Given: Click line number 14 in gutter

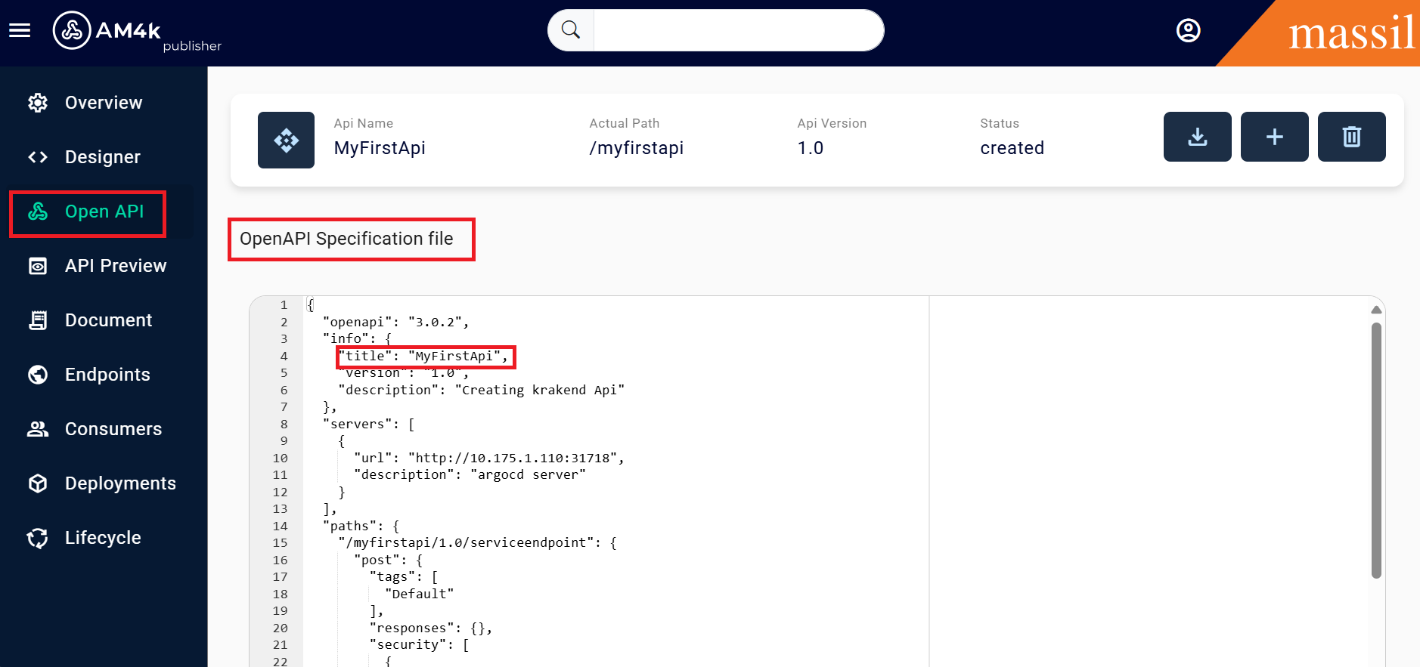Looking at the screenshot, I should 280,526.
